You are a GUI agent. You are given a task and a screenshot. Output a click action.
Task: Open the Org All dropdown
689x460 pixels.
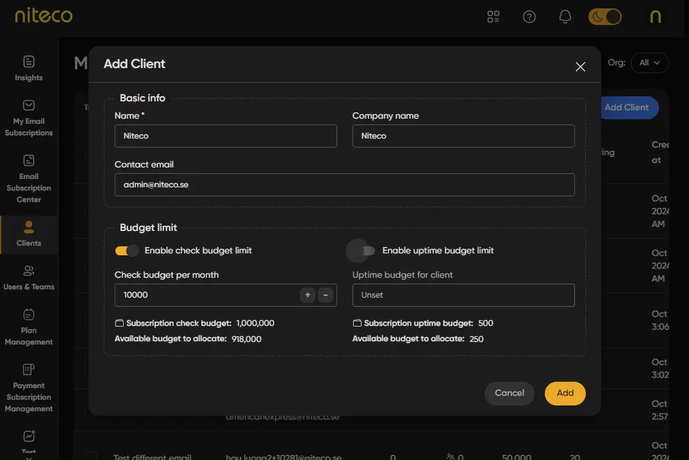coord(649,63)
